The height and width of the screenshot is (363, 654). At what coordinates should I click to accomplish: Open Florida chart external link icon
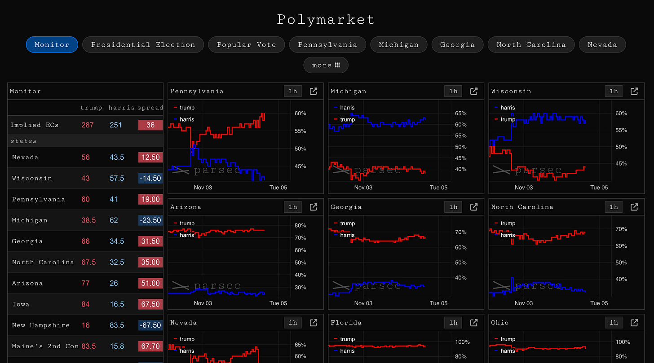coord(474,323)
